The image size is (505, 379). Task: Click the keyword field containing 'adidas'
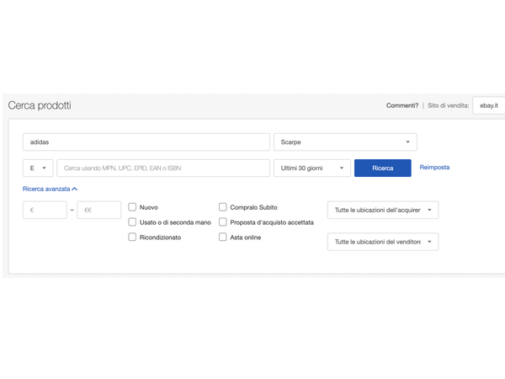pos(146,142)
